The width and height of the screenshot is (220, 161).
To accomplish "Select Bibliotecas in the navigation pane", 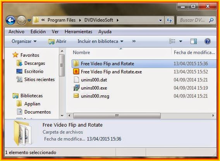I will point(32,96).
